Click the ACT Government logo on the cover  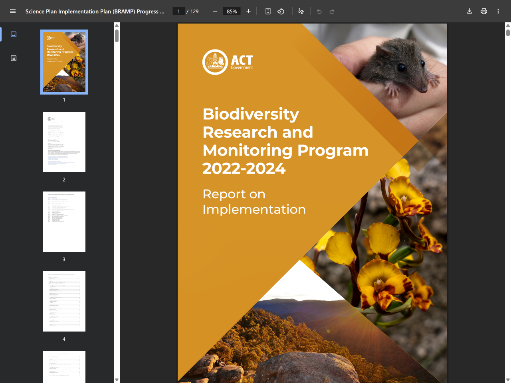(228, 62)
